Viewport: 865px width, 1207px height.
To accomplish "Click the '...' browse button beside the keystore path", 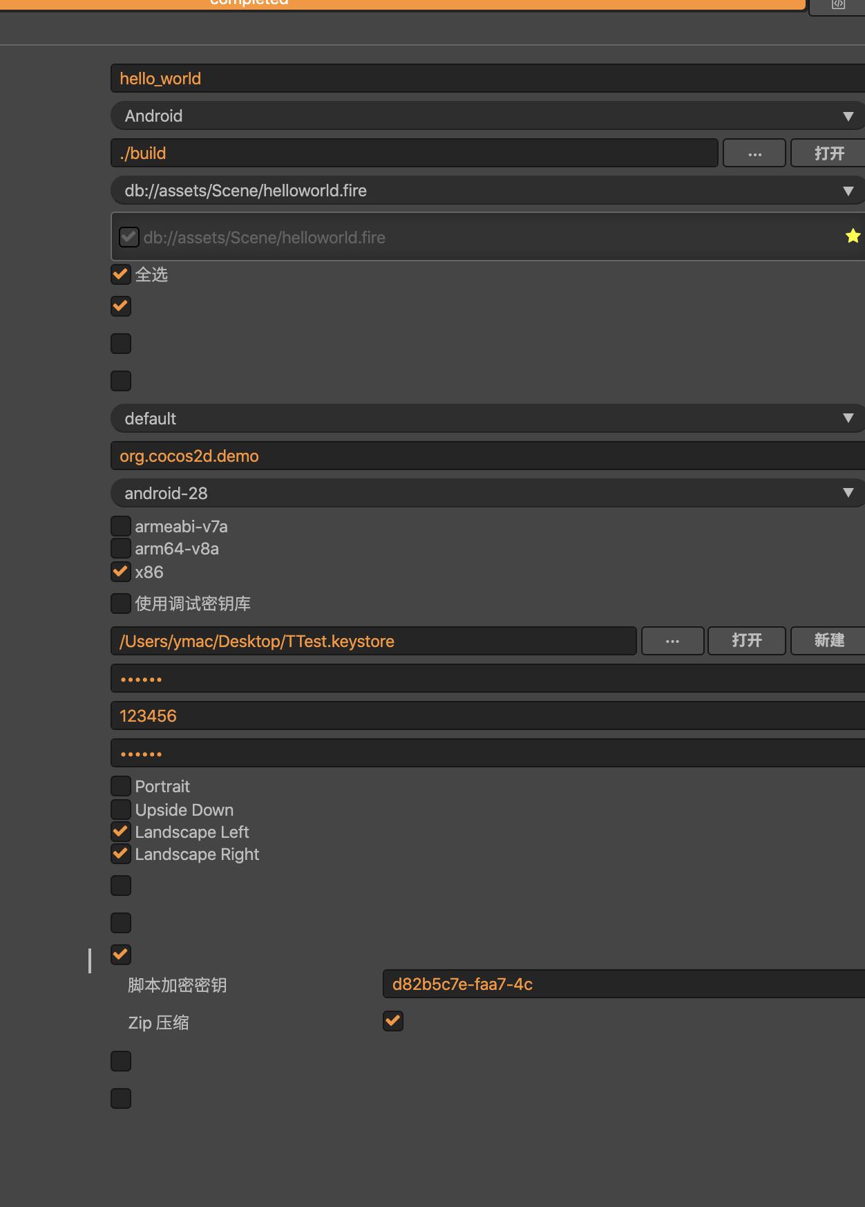I will tap(673, 641).
